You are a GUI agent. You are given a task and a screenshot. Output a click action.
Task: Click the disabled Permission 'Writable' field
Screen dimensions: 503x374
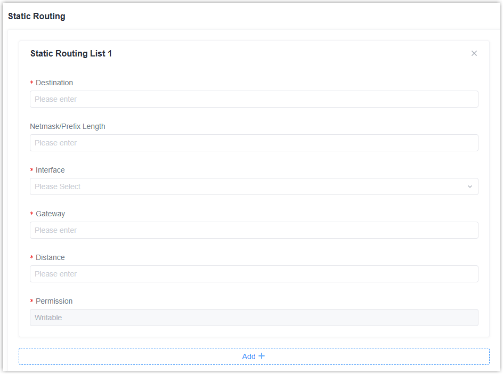(254, 318)
